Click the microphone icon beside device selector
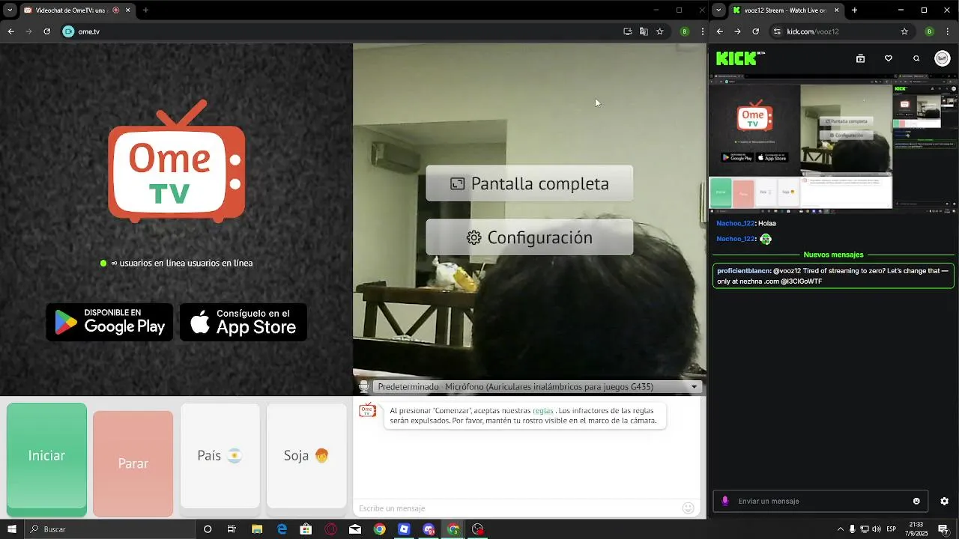959x539 pixels. click(x=363, y=387)
